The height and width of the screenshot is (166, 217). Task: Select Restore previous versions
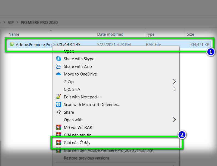86,158
